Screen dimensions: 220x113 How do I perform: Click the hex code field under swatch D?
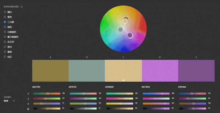pos(146,87)
